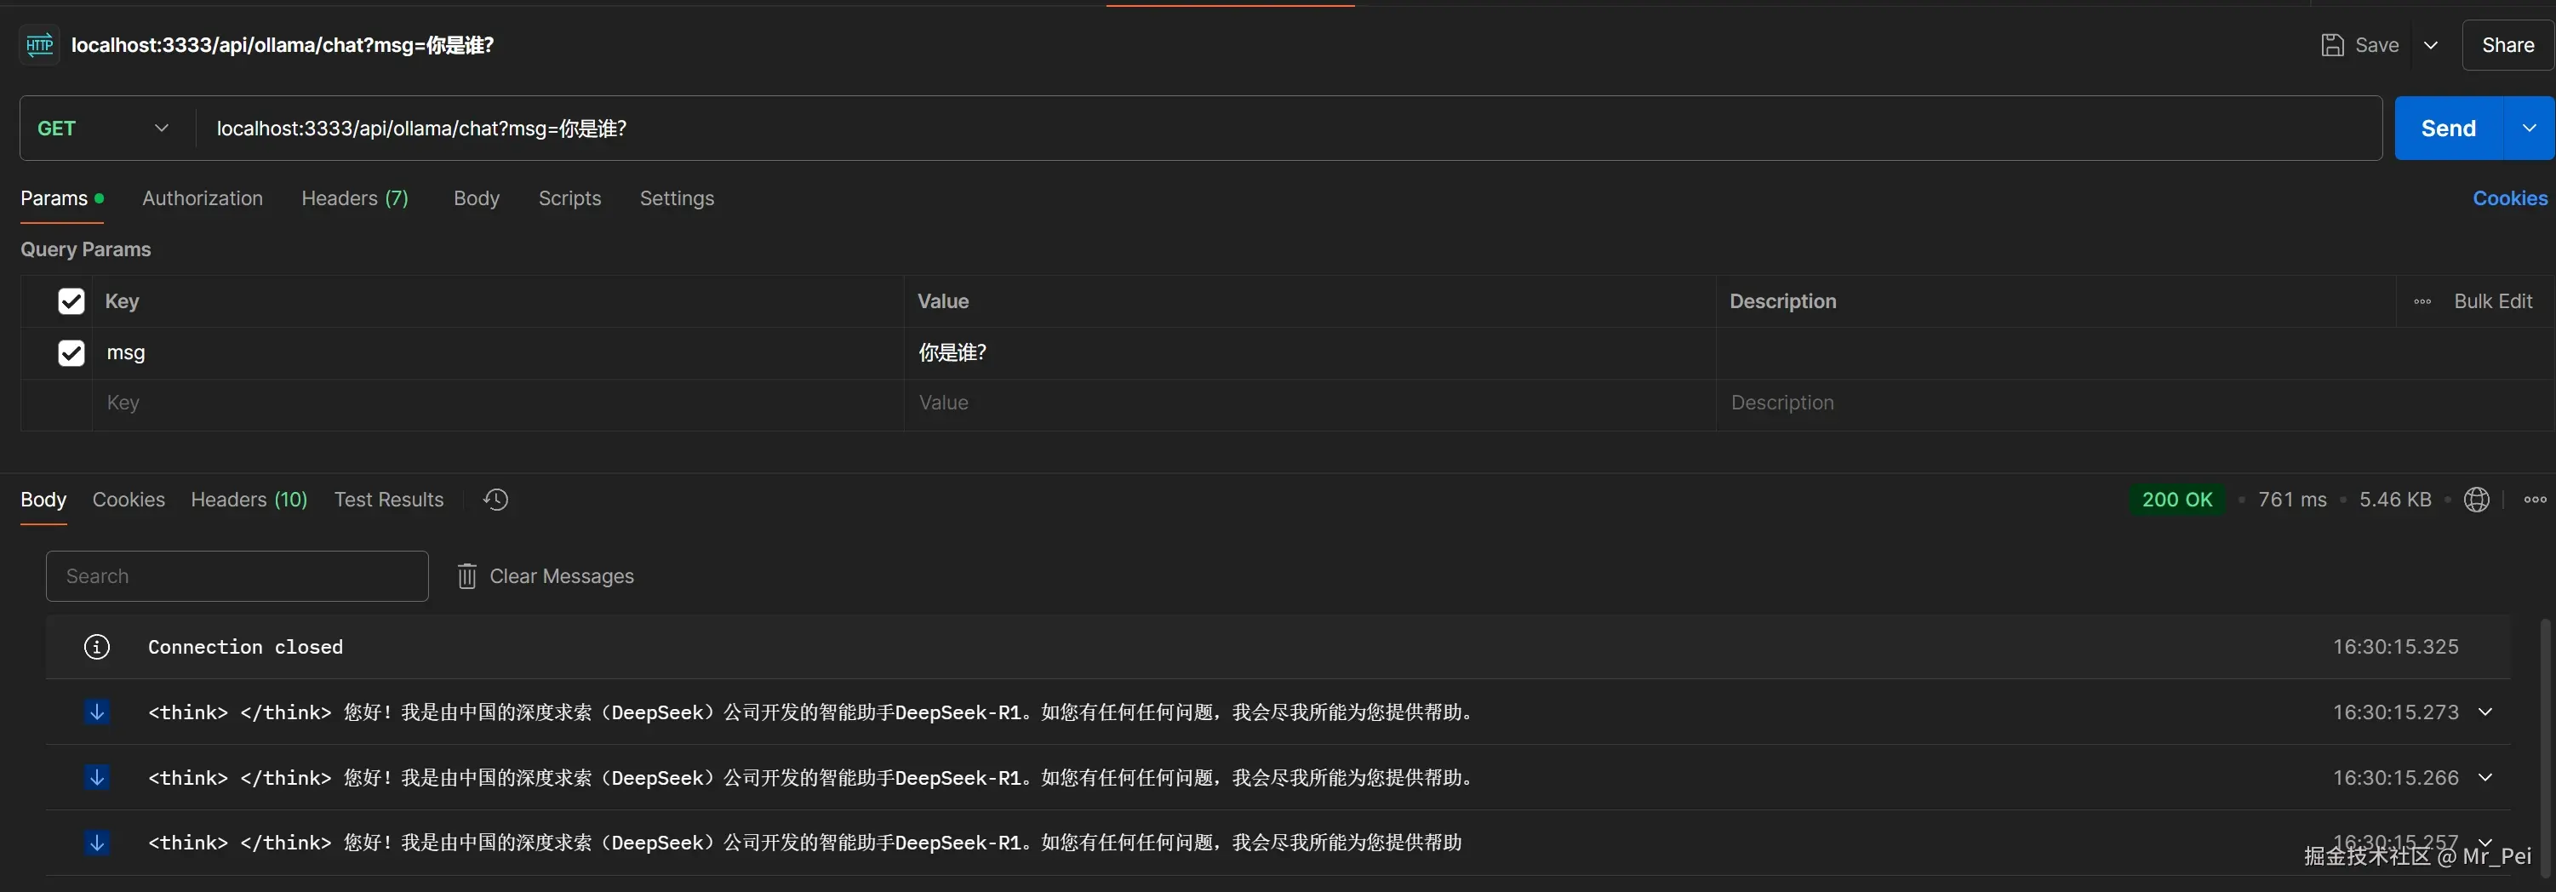Click the HTTP request type icon
Viewport: 2556px width, 892px height.
[x=38, y=44]
